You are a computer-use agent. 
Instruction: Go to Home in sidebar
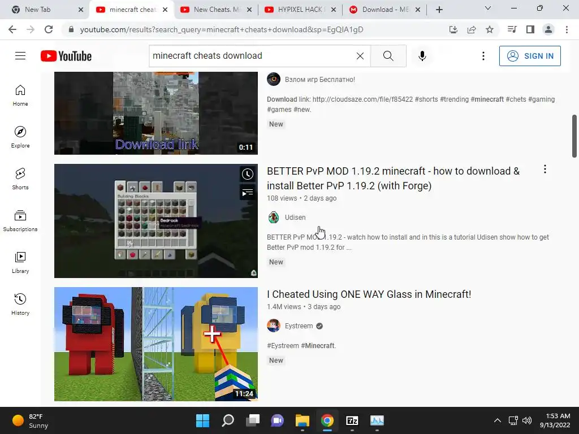point(20,96)
